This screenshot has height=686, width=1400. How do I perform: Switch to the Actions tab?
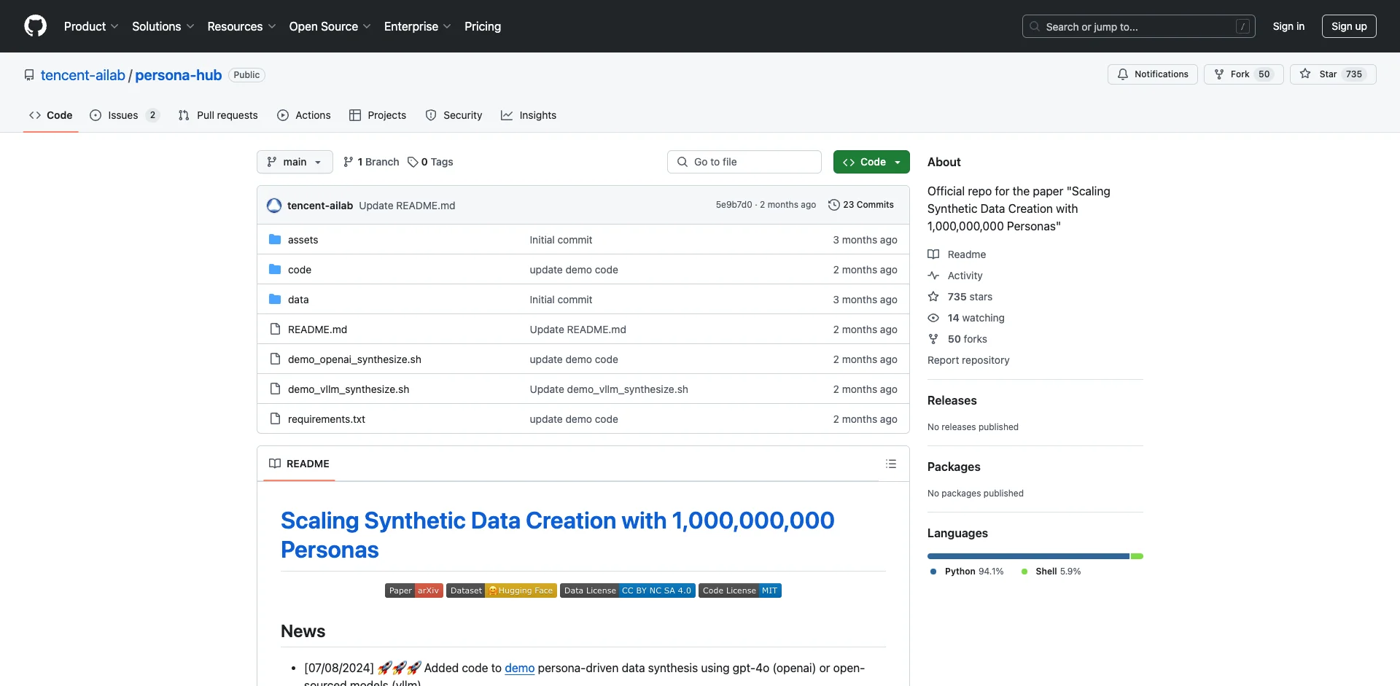click(x=304, y=115)
